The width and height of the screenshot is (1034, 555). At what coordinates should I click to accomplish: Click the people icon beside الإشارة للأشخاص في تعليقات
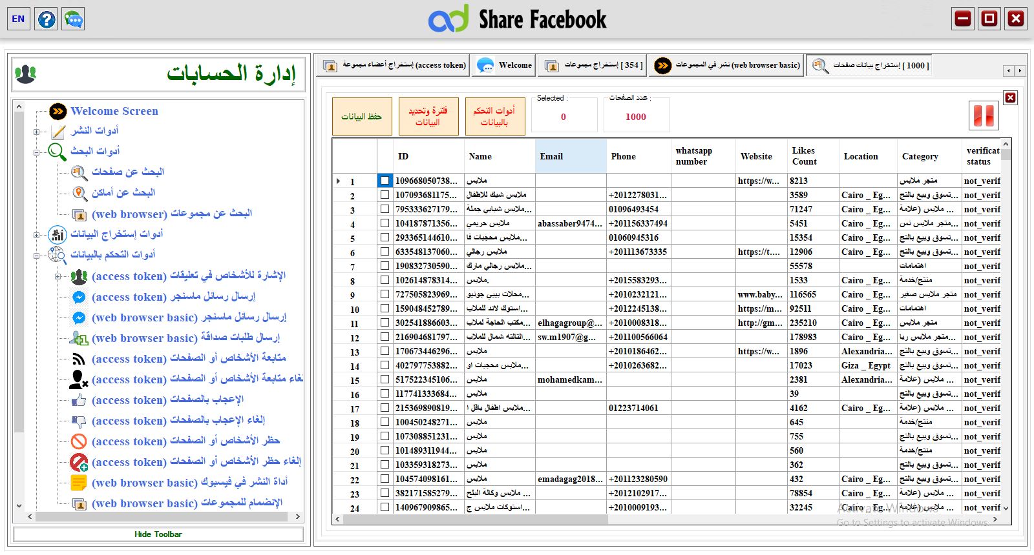point(79,276)
